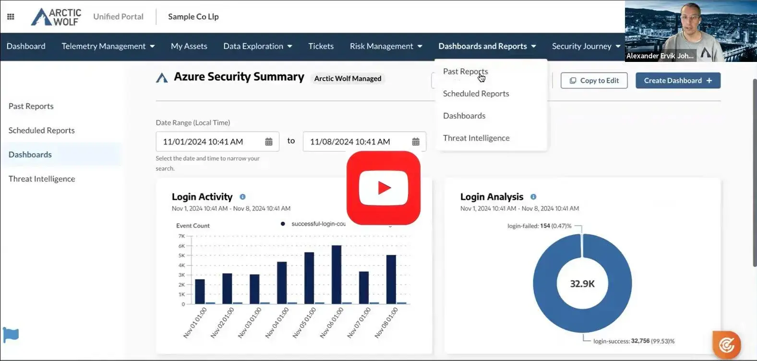Click the copy icon in Copy to Edit

pos(573,81)
